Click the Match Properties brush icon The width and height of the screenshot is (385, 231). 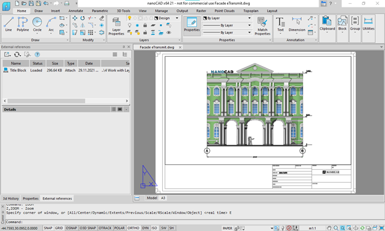point(262,27)
